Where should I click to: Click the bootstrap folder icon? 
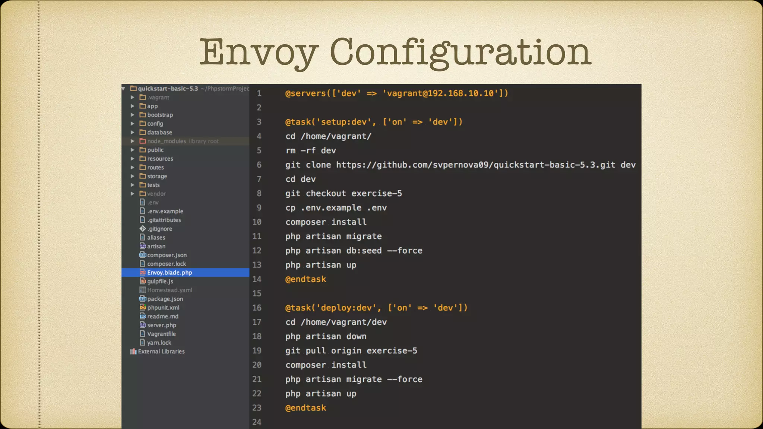[143, 115]
